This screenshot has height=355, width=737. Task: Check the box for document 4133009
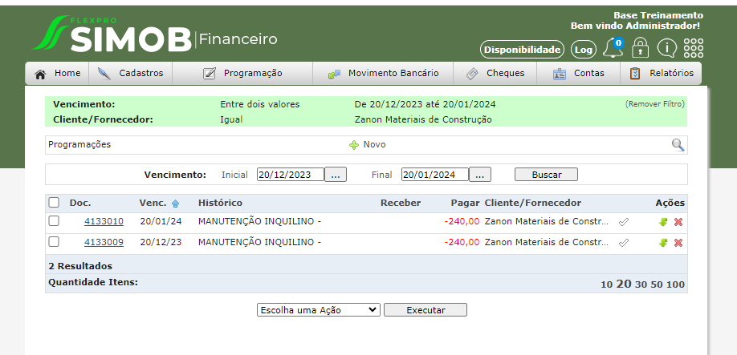coord(54,242)
